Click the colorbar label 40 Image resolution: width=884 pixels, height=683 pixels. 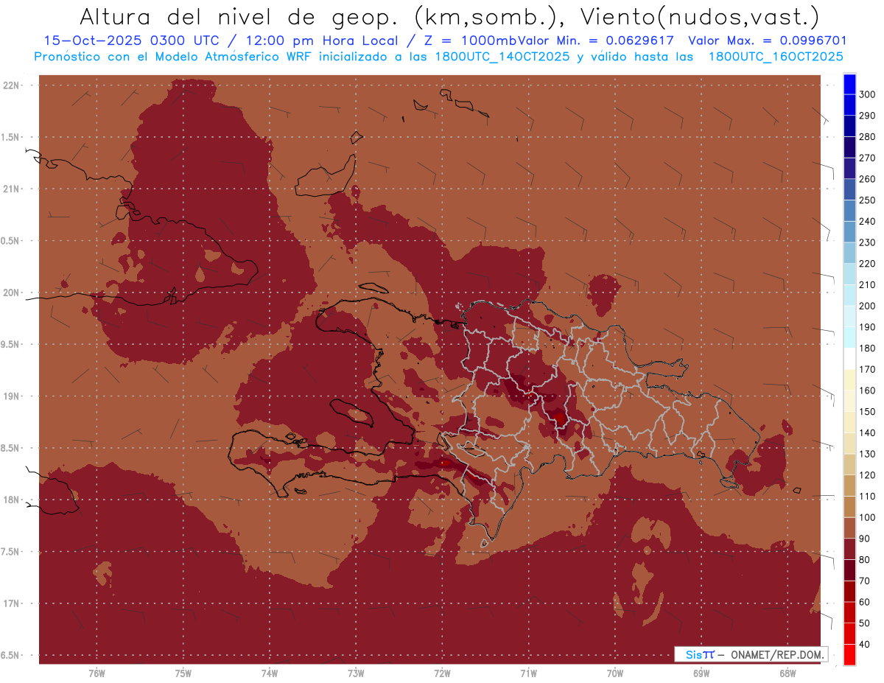pos(865,645)
